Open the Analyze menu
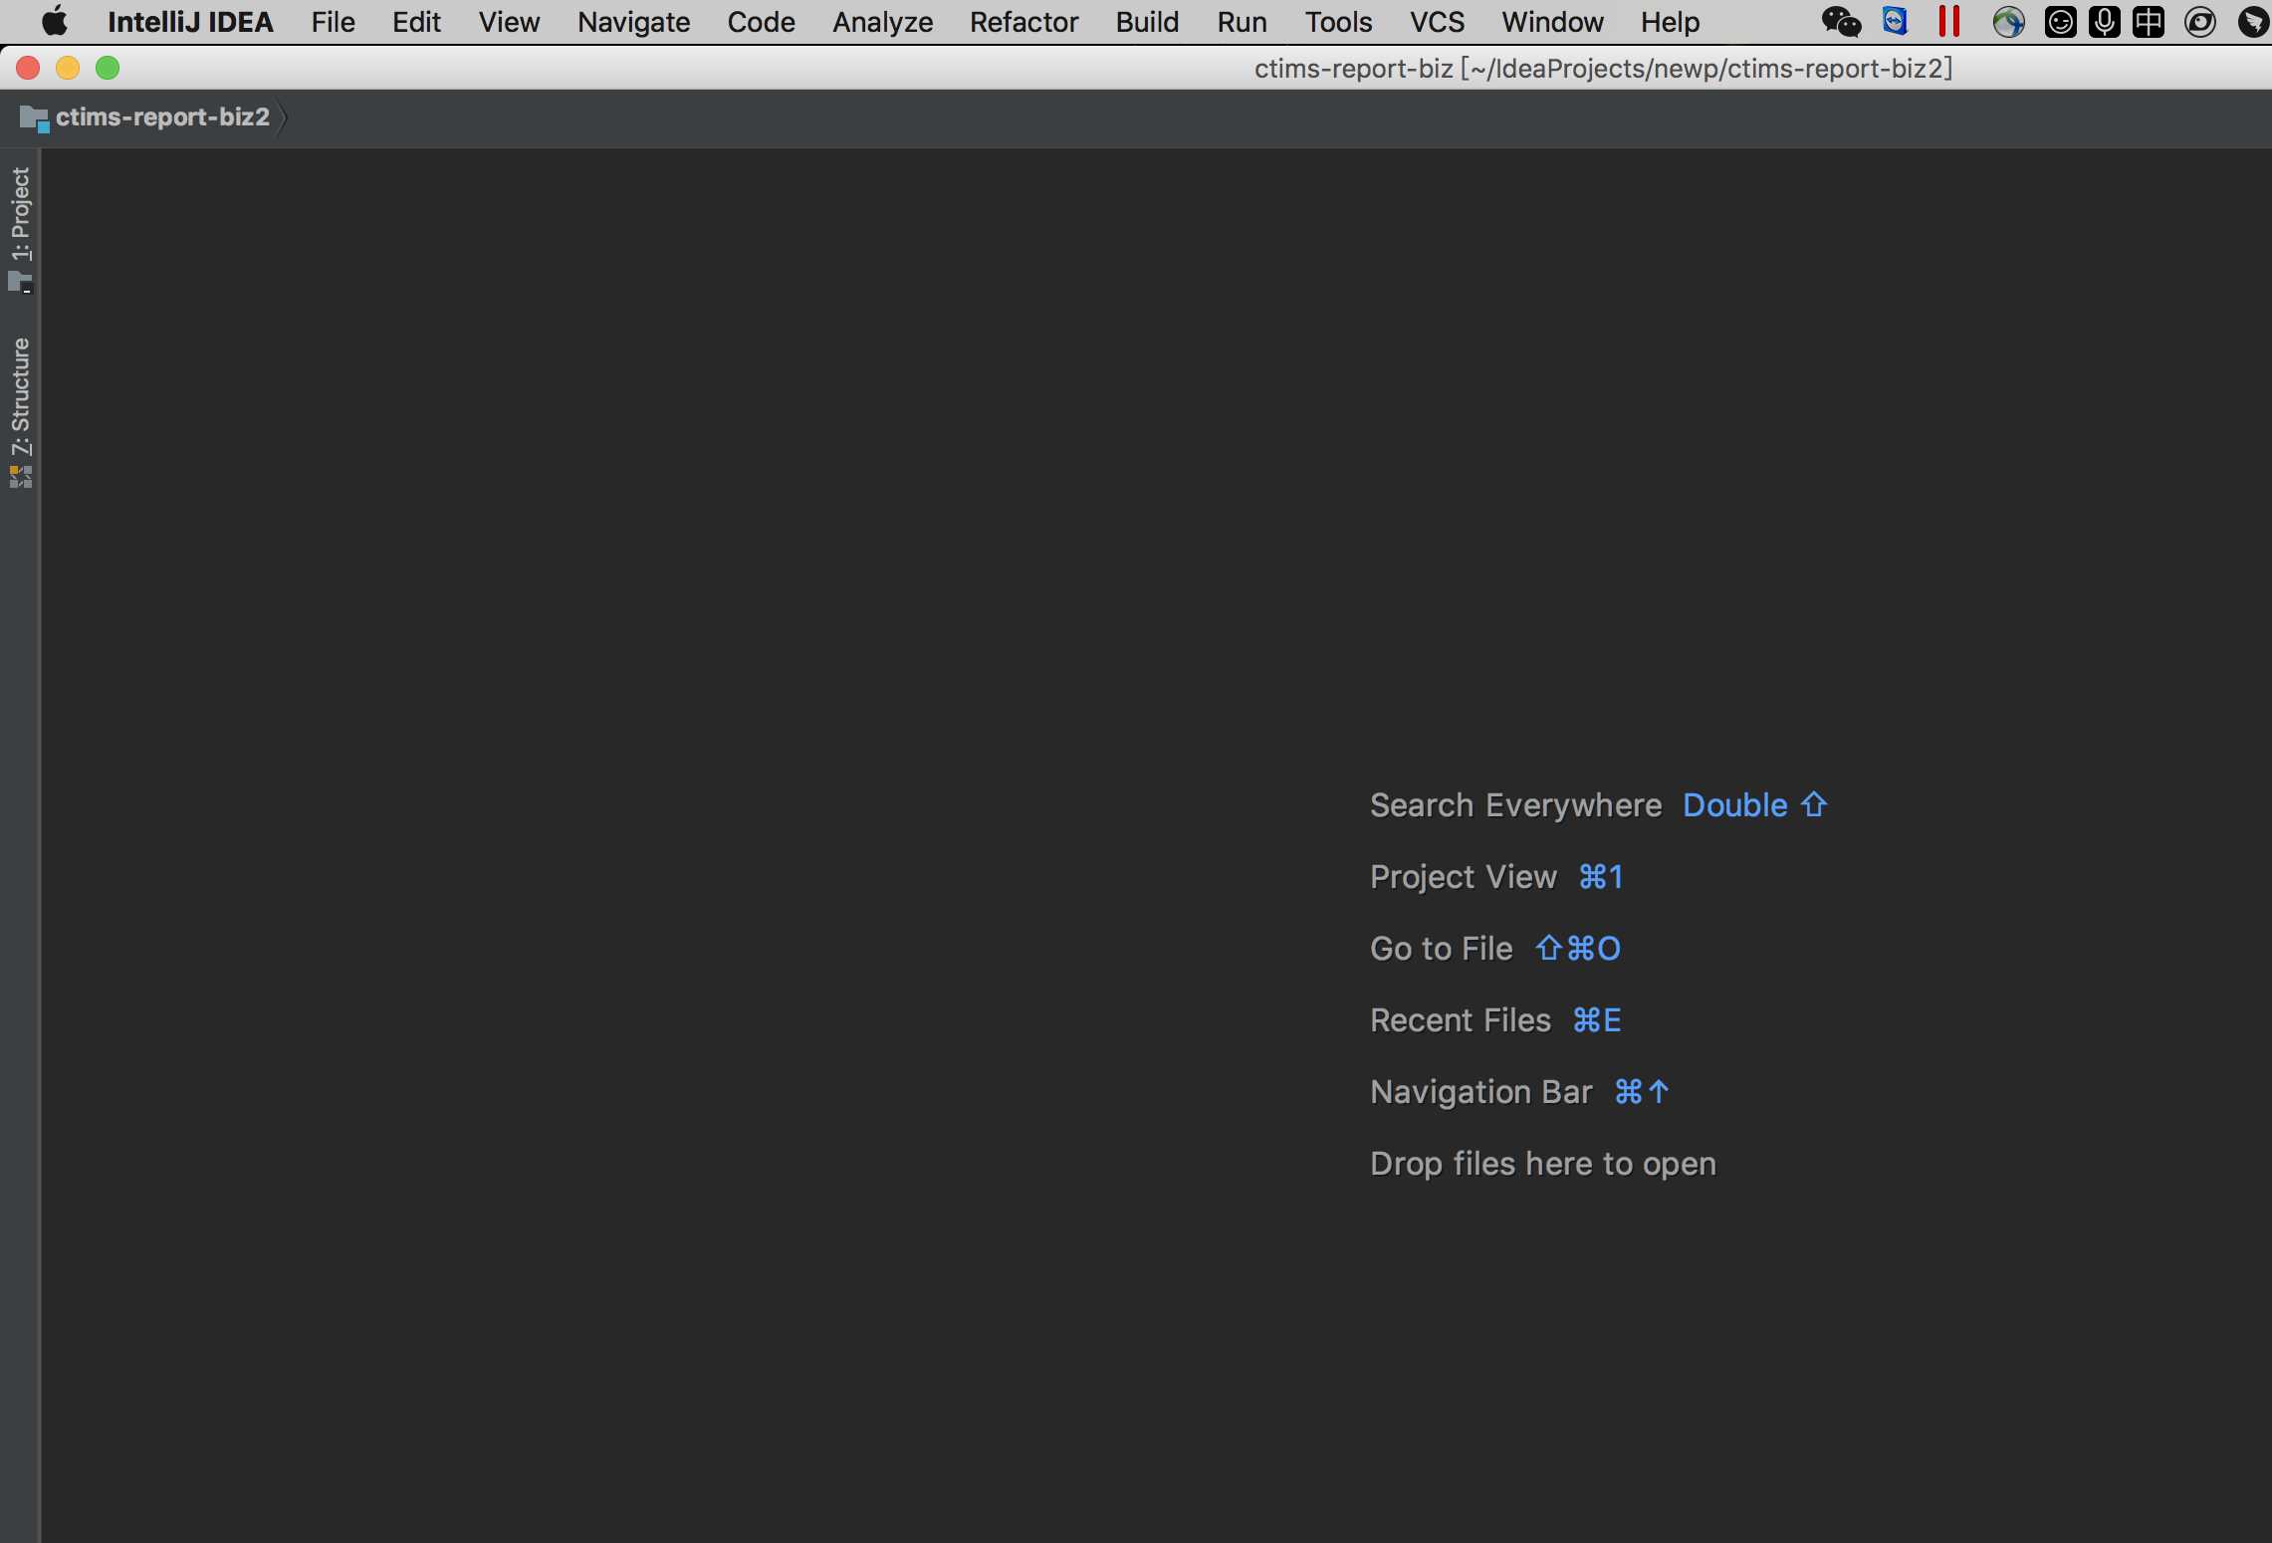 click(x=882, y=21)
